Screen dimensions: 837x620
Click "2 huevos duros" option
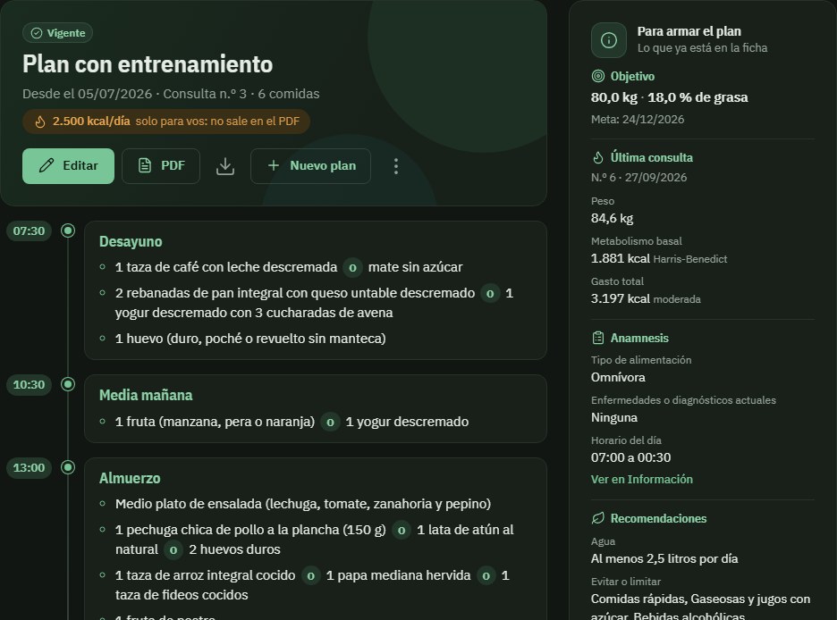(234, 549)
